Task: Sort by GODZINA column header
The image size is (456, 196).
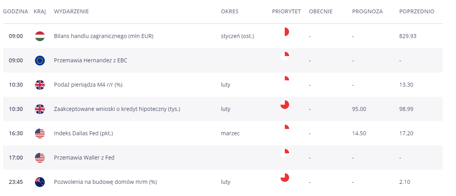Action: click(15, 12)
